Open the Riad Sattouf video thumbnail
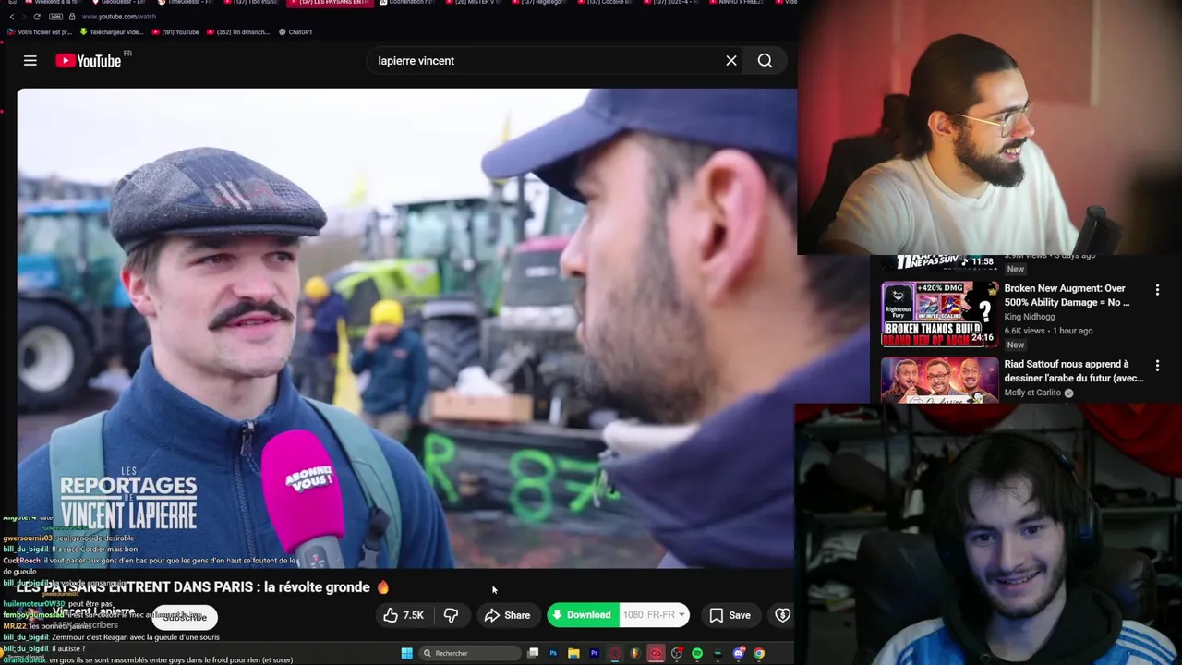The height and width of the screenshot is (665, 1182). [940, 380]
